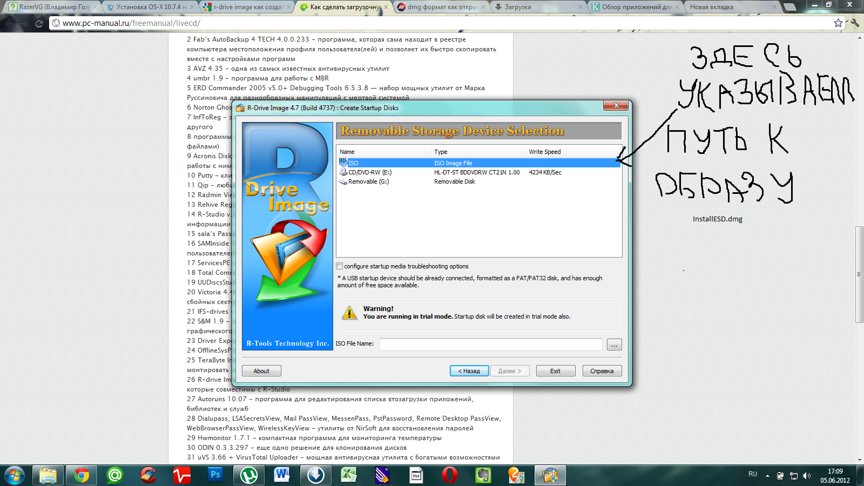Screen dimensions: 864x486
Task: Show hidden system tray icons
Action: (x=767, y=476)
